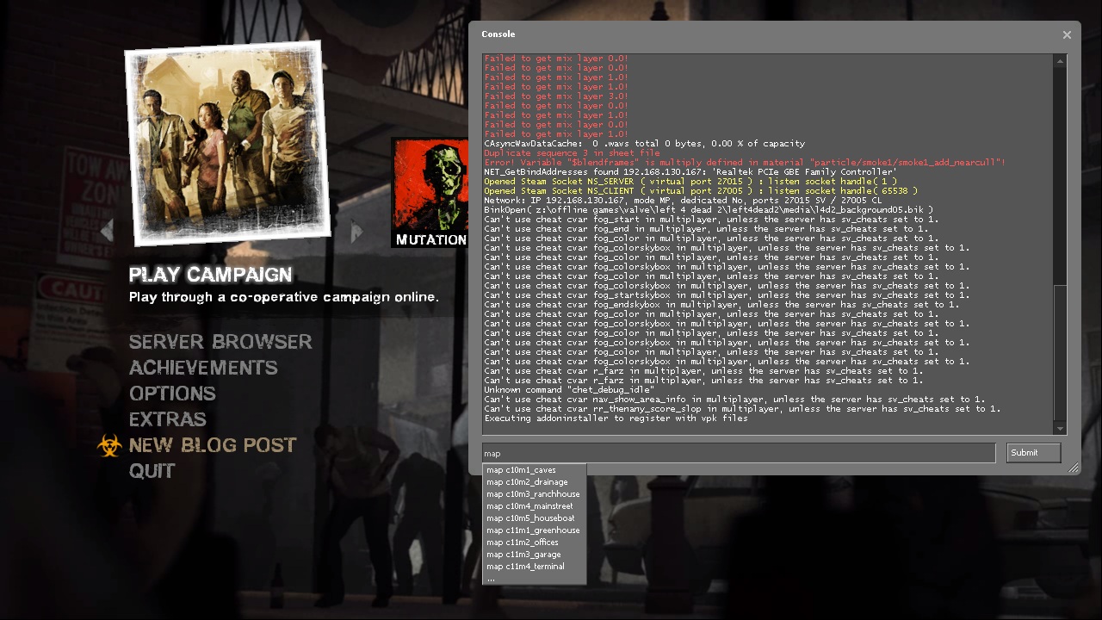Select the survivors campaign photo thumbnail
This screenshot has height=620, width=1102.
[228, 143]
